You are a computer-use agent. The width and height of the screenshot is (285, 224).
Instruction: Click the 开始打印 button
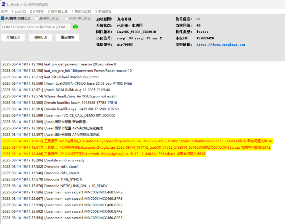pyautogui.click(x=13, y=37)
